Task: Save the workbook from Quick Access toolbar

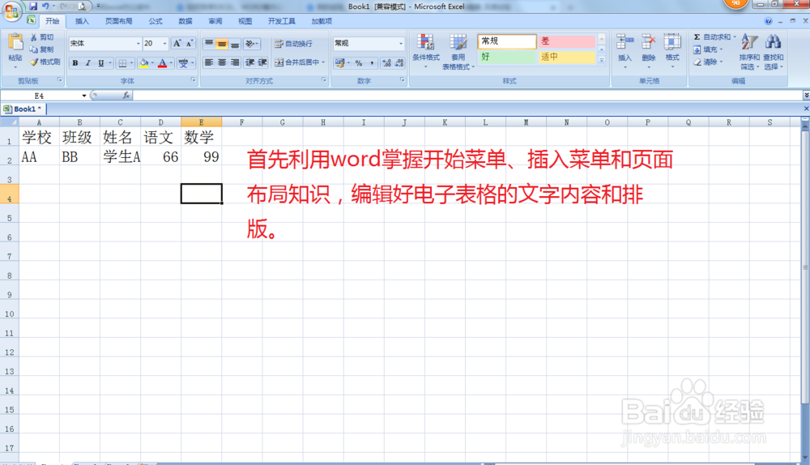Action: coord(33,6)
